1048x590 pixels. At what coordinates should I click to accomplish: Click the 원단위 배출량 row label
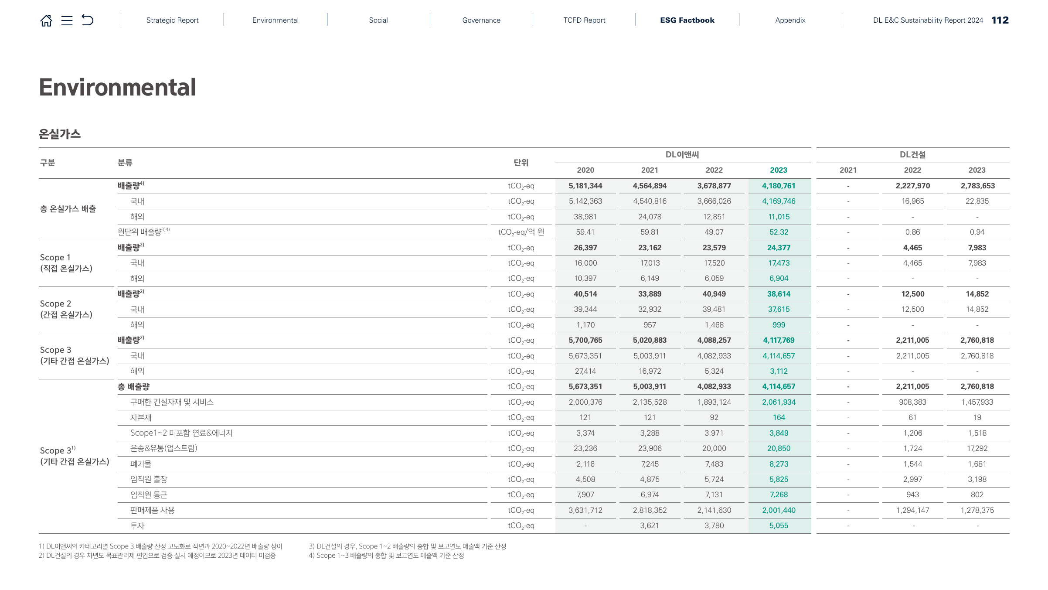click(x=143, y=232)
